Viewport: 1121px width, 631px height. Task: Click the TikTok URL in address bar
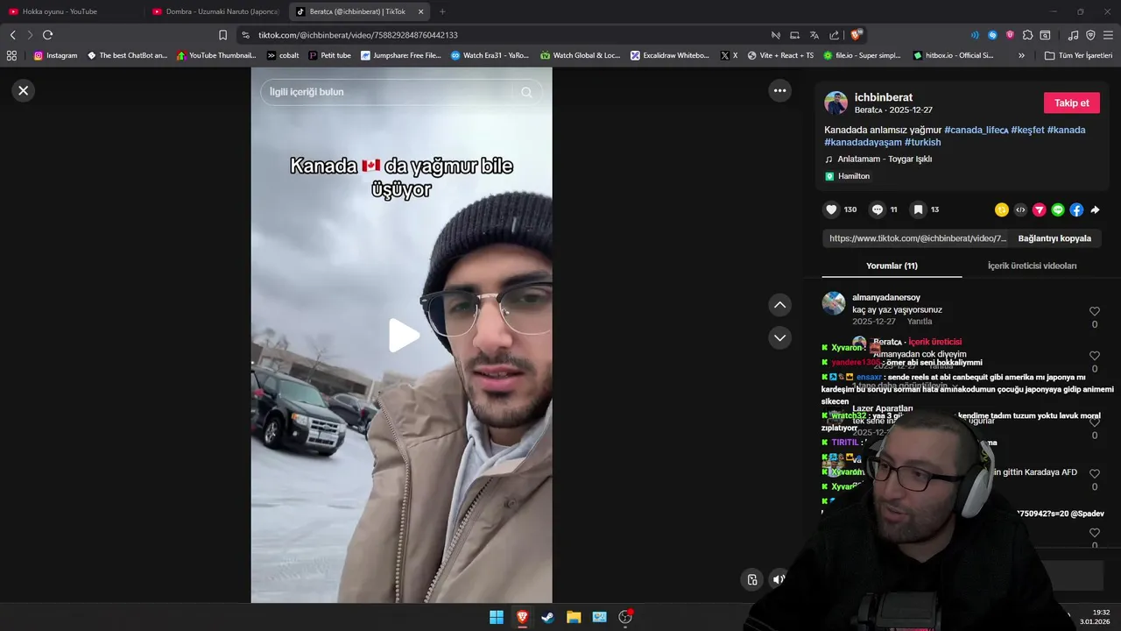pyautogui.click(x=358, y=35)
